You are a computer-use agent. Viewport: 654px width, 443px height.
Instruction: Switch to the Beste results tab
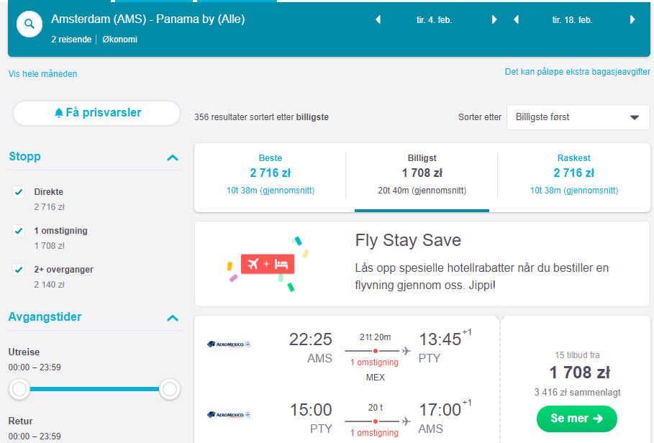coord(271,174)
